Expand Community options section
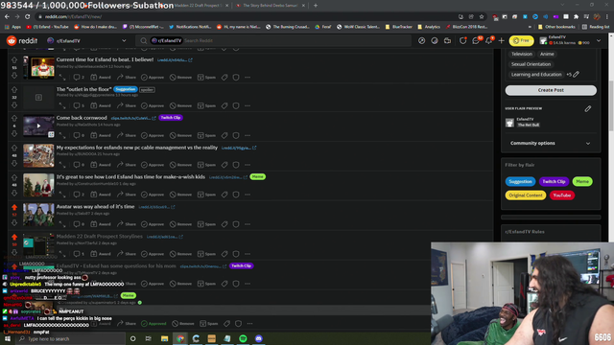This screenshot has width=614, height=345. [551, 143]
